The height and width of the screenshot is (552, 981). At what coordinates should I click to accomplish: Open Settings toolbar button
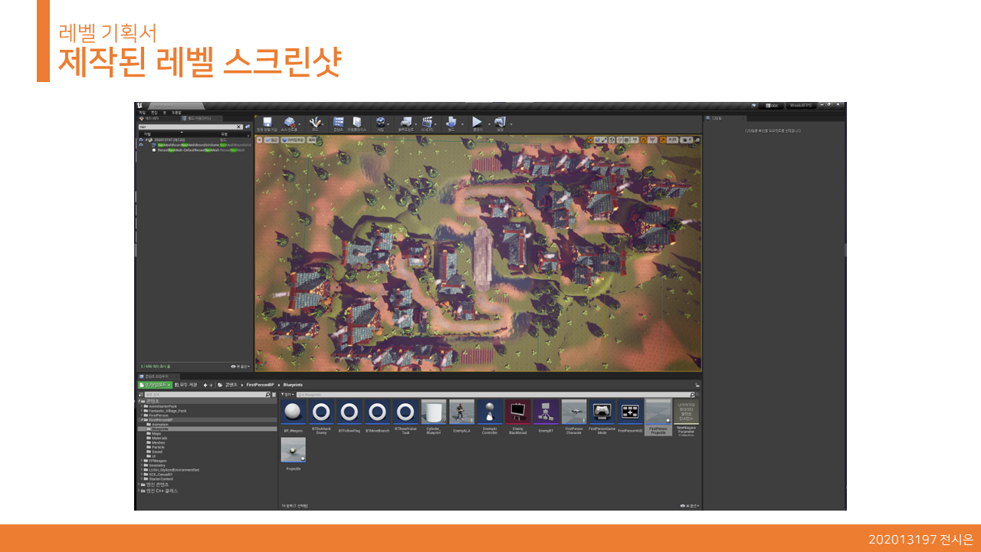point(381,123)
